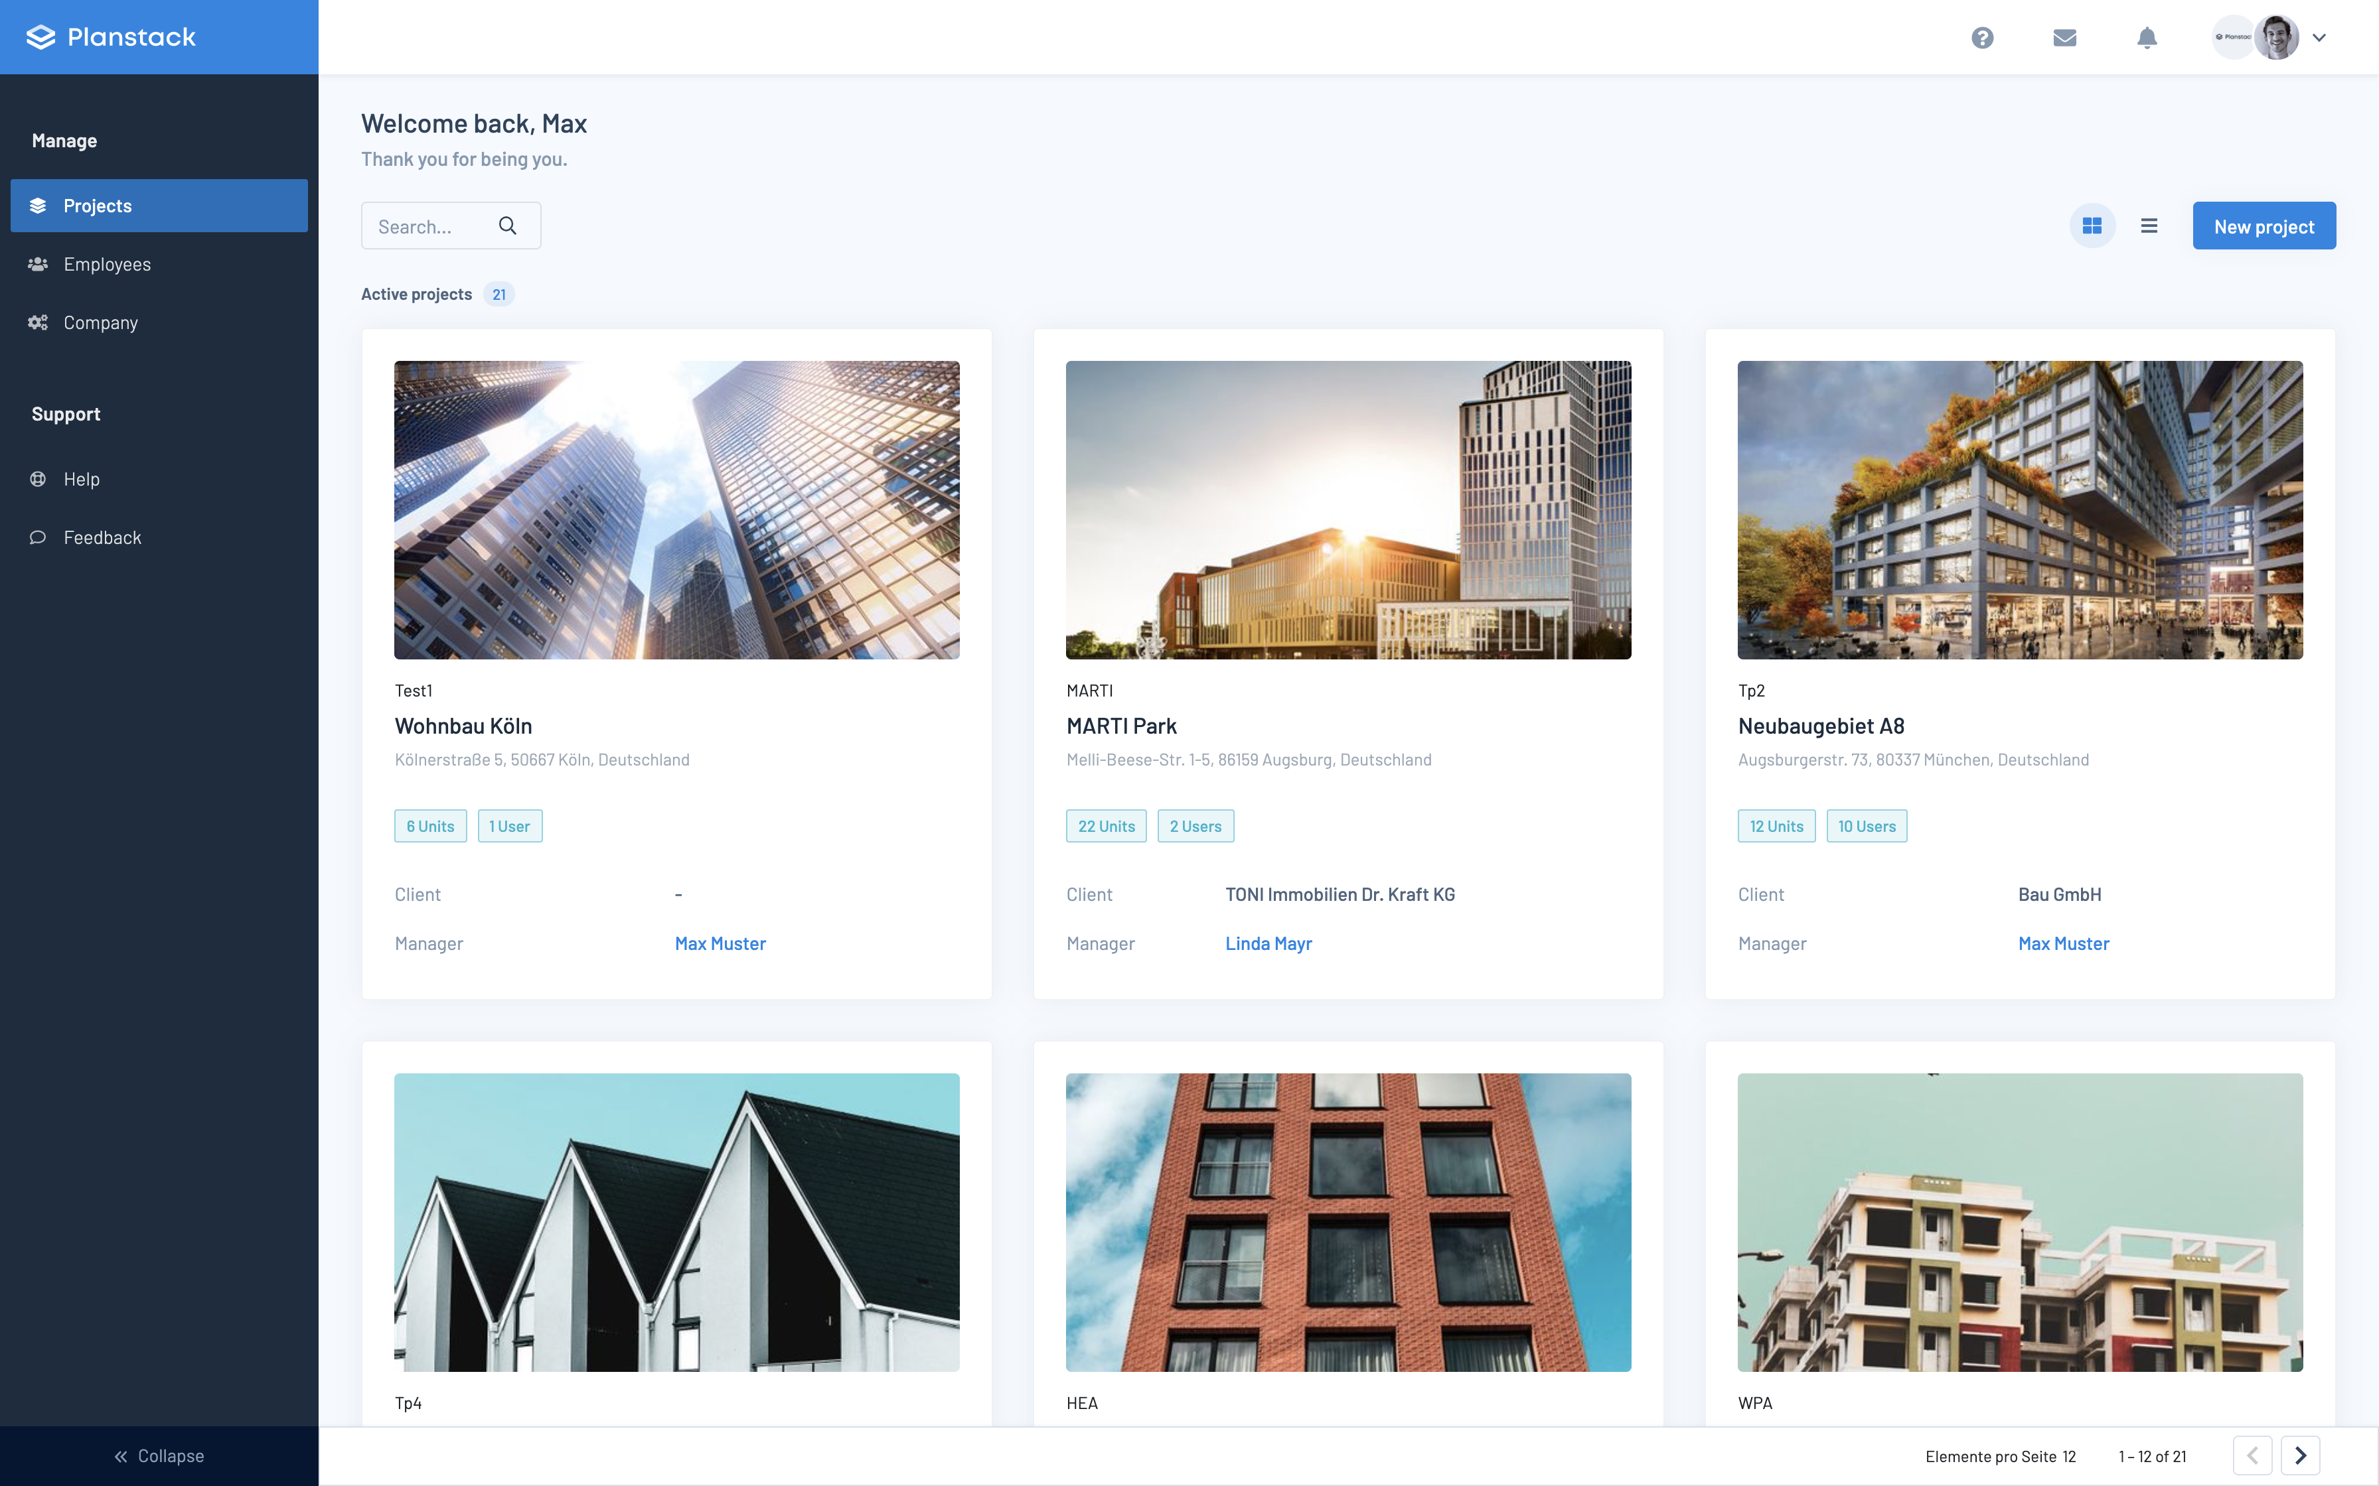Click the Planstack logo

[x=111, y=37]
